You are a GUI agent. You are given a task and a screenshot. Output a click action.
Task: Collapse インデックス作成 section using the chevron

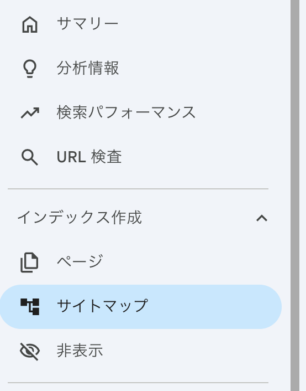click(262, 218)
